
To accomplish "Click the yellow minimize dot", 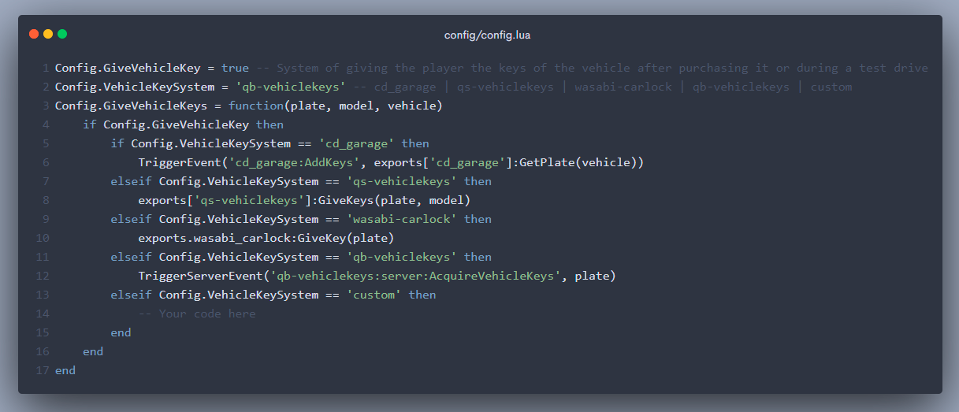I will pos(48,34).
